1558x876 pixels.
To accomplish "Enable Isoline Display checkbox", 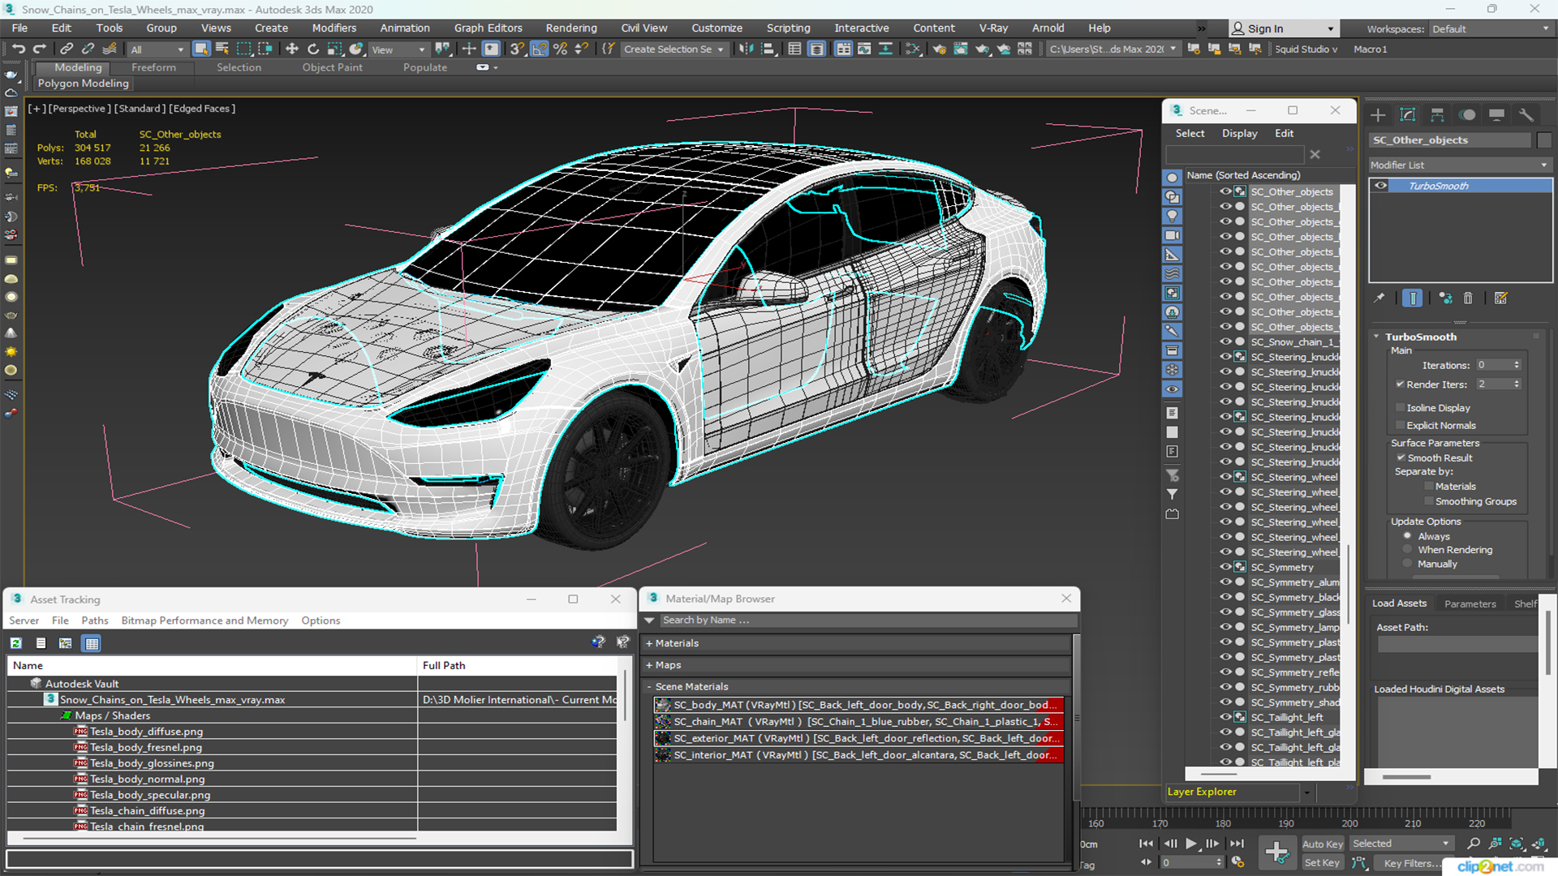I will pos(1400,407).
